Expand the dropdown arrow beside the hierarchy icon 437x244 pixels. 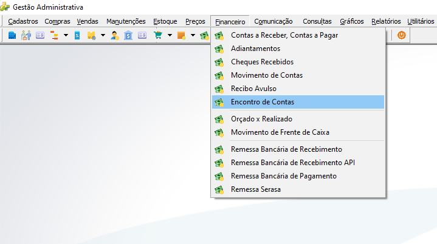pyautogui.click(x=66, y=35)
